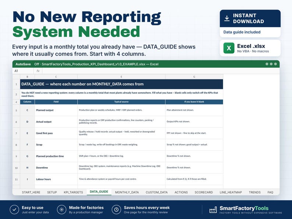The width and height of the screenshot is (292, 219).
Task: Click the 'Made for factories' footer text
Action: pyautogui.click(x=86, y=208)
